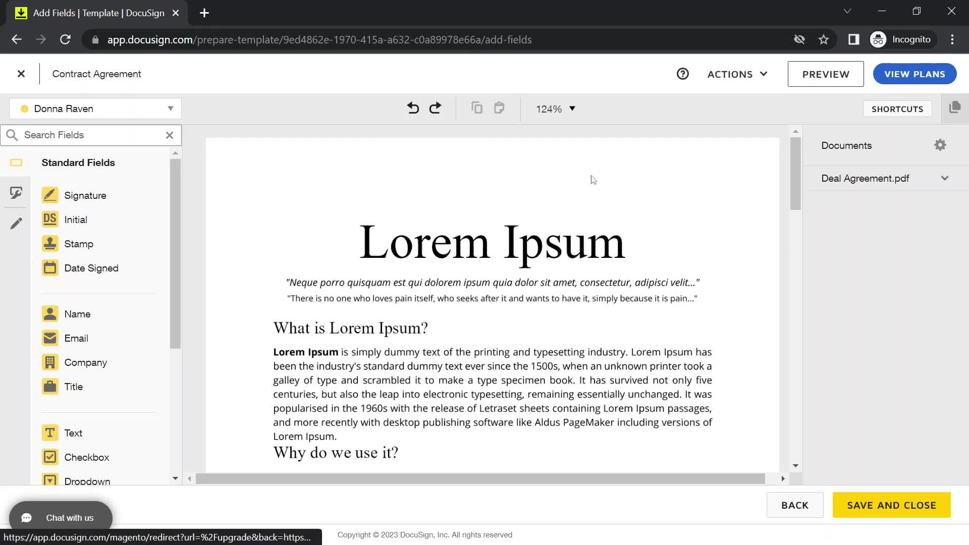The width and height of the screenshot is (969, 545).
Task: Select the Initial field icon
Action: tap(50, 220)
